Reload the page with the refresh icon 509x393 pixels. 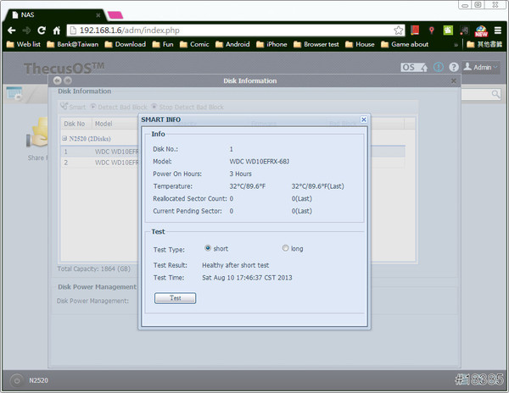click(x=42, y=30)
